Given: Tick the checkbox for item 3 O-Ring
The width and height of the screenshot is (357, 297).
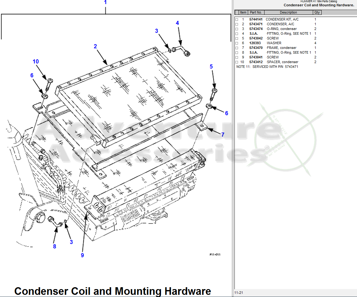Looking at the screenshot, I should point(237,29).
